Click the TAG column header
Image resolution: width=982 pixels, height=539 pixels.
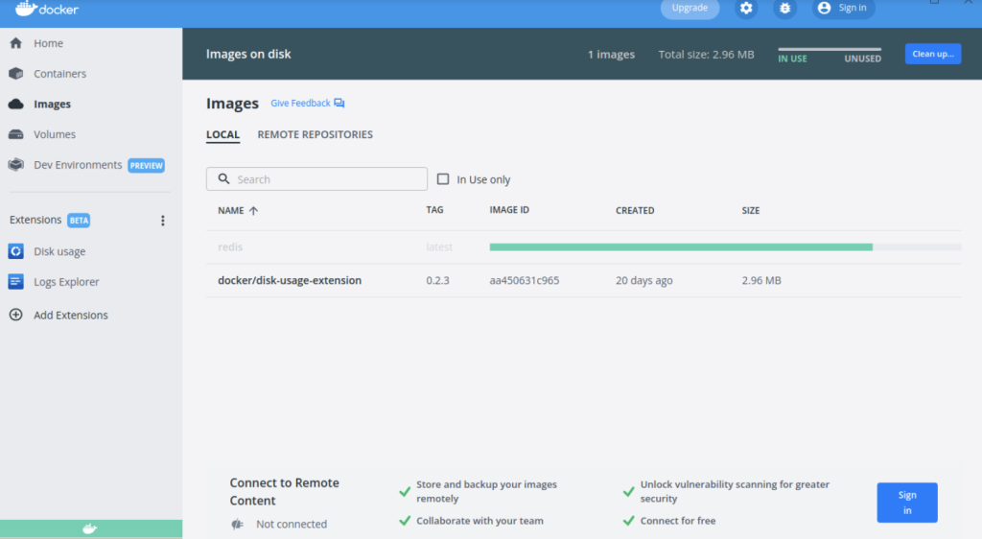point(434,210)
